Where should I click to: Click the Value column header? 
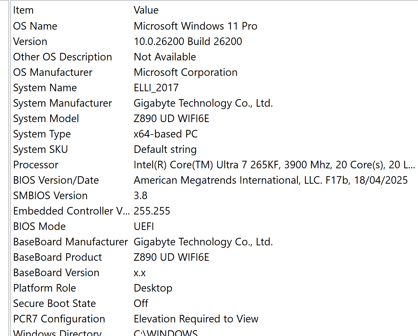(146, 10)
